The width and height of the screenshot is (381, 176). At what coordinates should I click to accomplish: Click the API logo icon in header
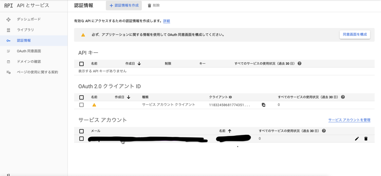tap(9, 5)
